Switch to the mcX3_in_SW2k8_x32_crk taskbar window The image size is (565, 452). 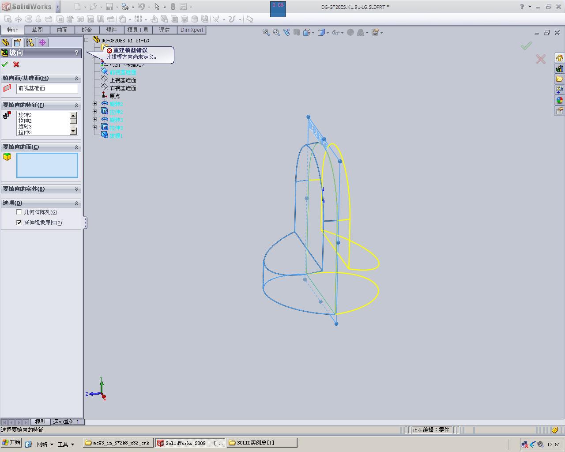point(118,443)
